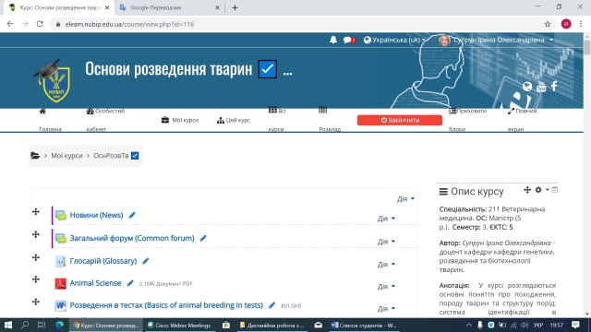Open Дія dropdown for Глосарій (Glossary)
The height and width of the screenshot is (332, 591).
pyautogui.click(x=386, y=265)
